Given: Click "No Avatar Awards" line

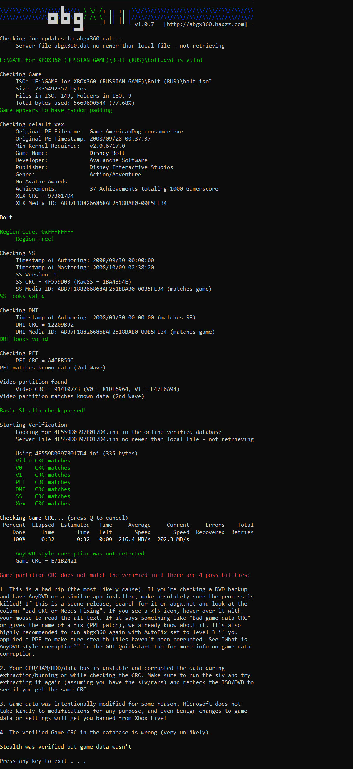Looking at the screenshot, I should pos(41,182).
